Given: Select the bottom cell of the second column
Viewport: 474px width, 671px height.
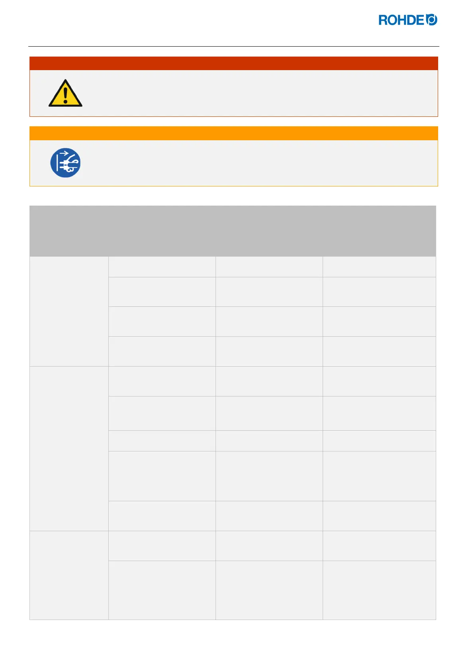Looking at the screenshot, I should (x=162, y=590).
